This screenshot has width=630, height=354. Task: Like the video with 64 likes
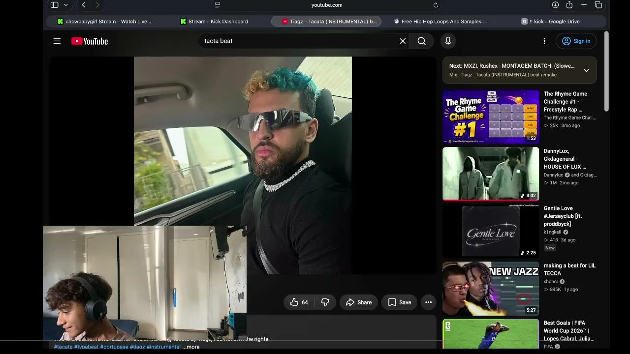[299, 302]
